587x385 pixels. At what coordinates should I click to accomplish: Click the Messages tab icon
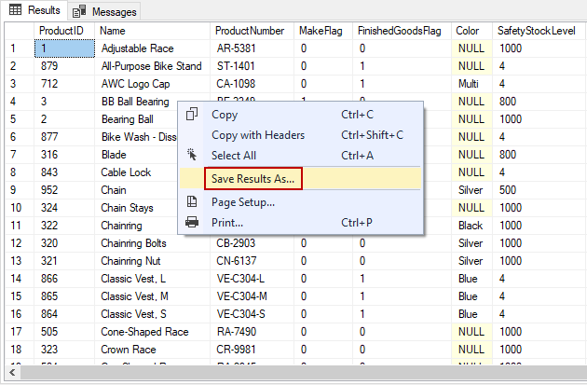pyautogui.click(x=79, y=11)
